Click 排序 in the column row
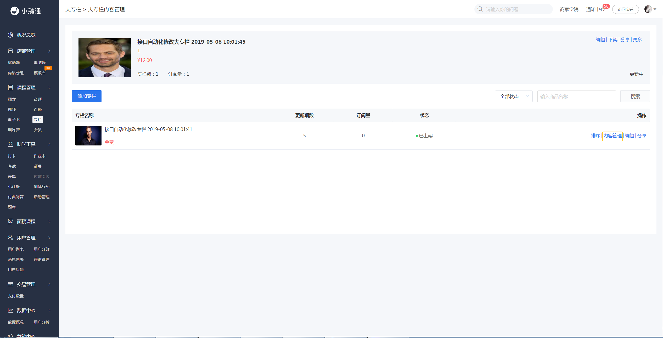Image resolution: width=663 pixels, height=338 pixels. pos(595,136)
